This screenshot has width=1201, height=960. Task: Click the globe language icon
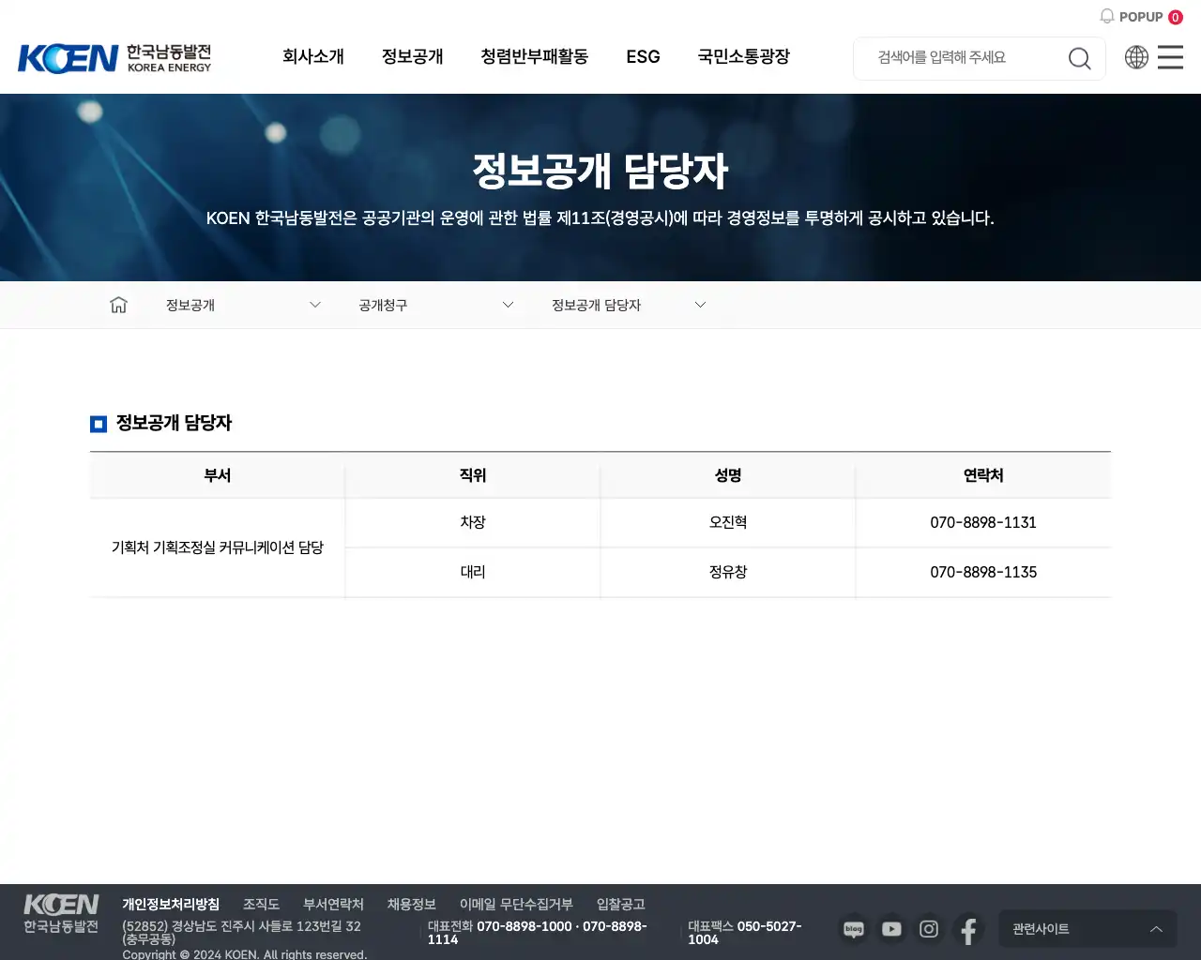click(x=1136, y=57)
